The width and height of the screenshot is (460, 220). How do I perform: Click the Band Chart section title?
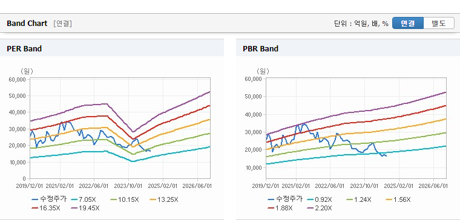(27, 24)
